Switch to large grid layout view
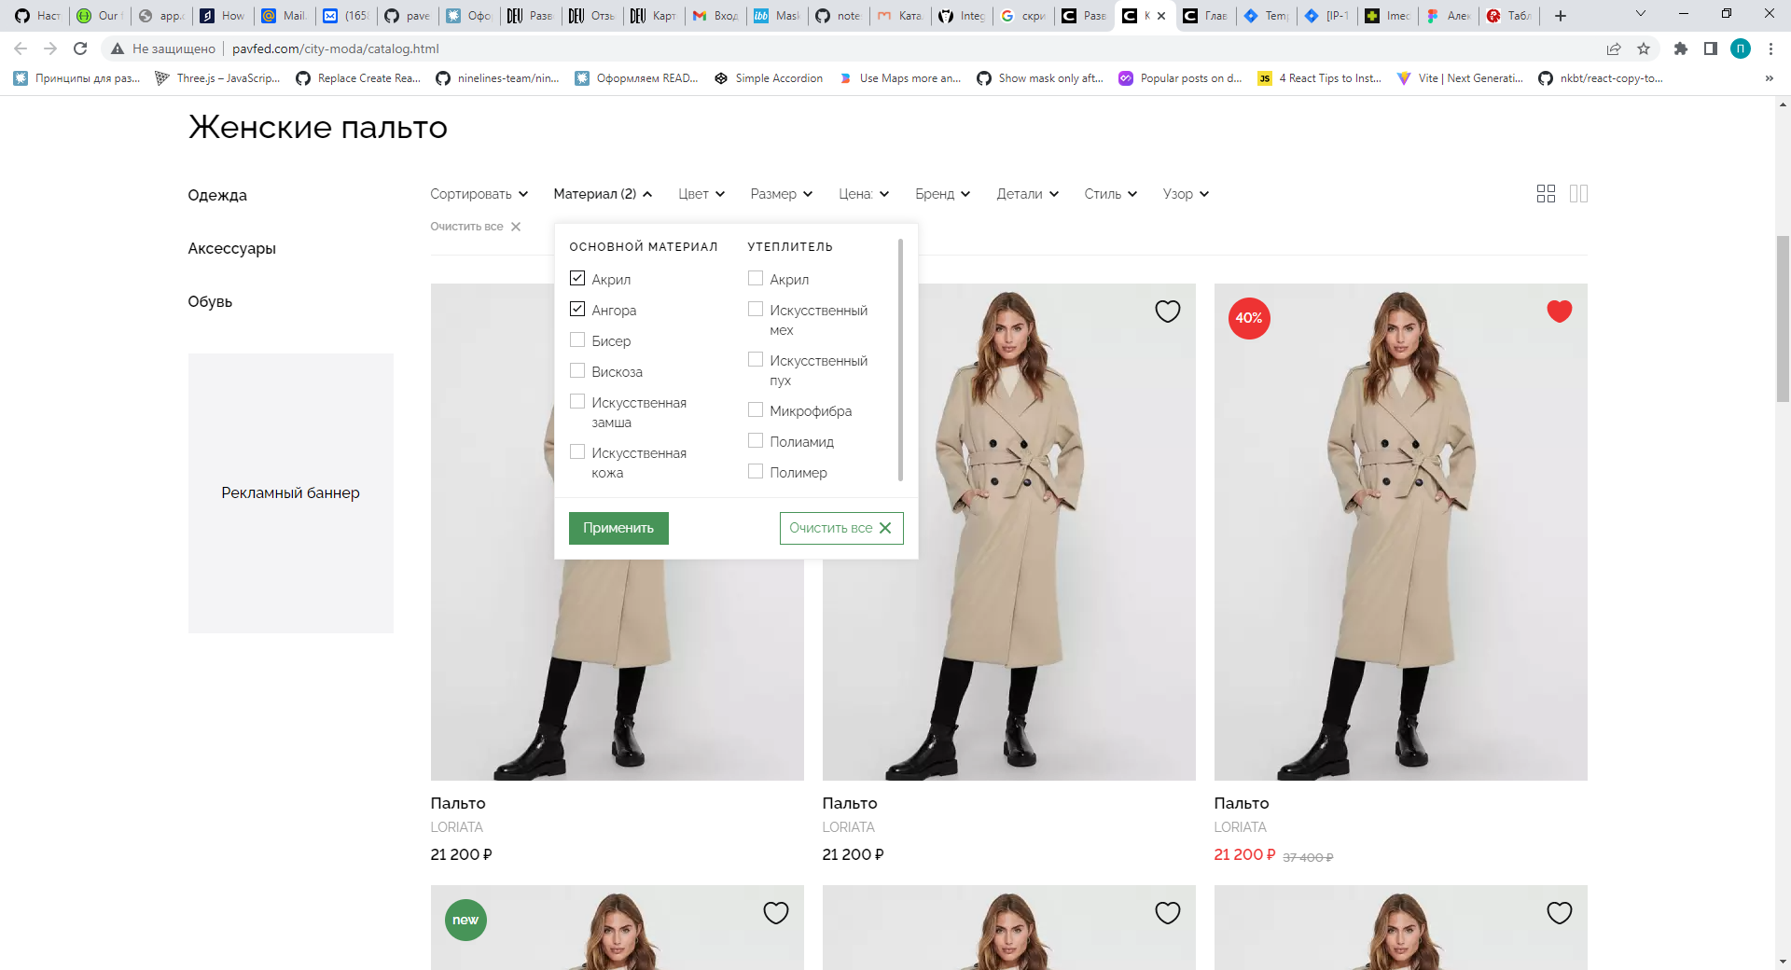1791x970 pixels. click(x=1546, y=193)
